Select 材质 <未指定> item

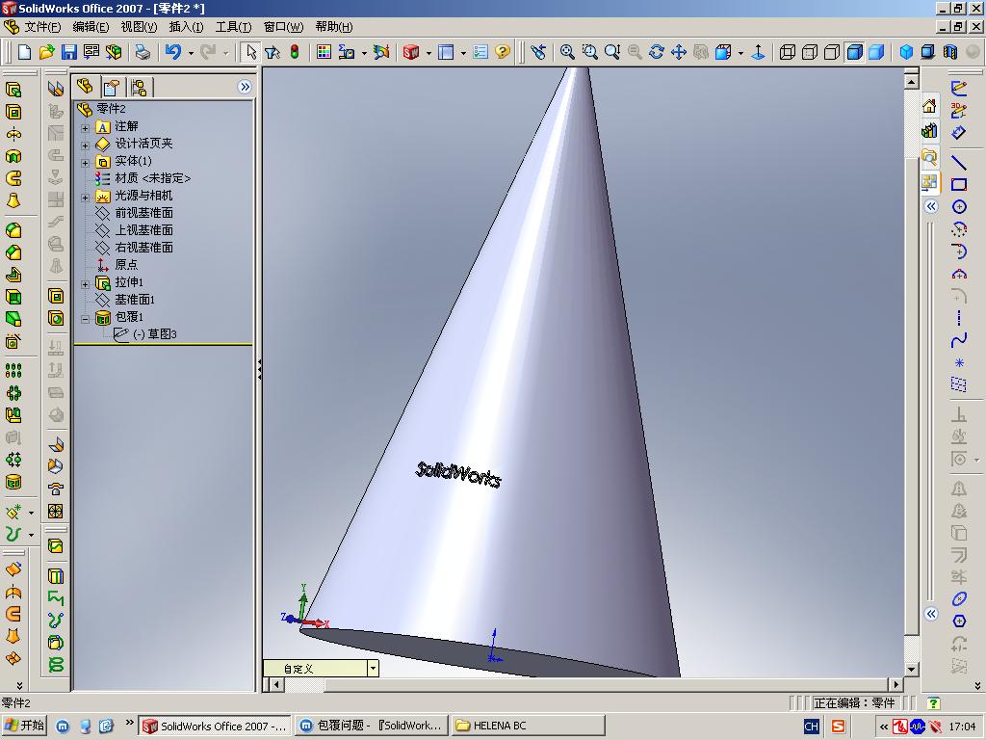click(153, 178)
